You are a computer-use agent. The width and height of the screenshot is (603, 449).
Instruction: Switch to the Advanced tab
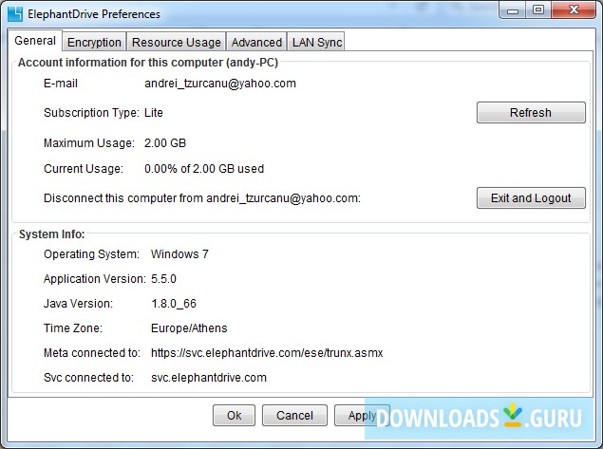(256, 42)
